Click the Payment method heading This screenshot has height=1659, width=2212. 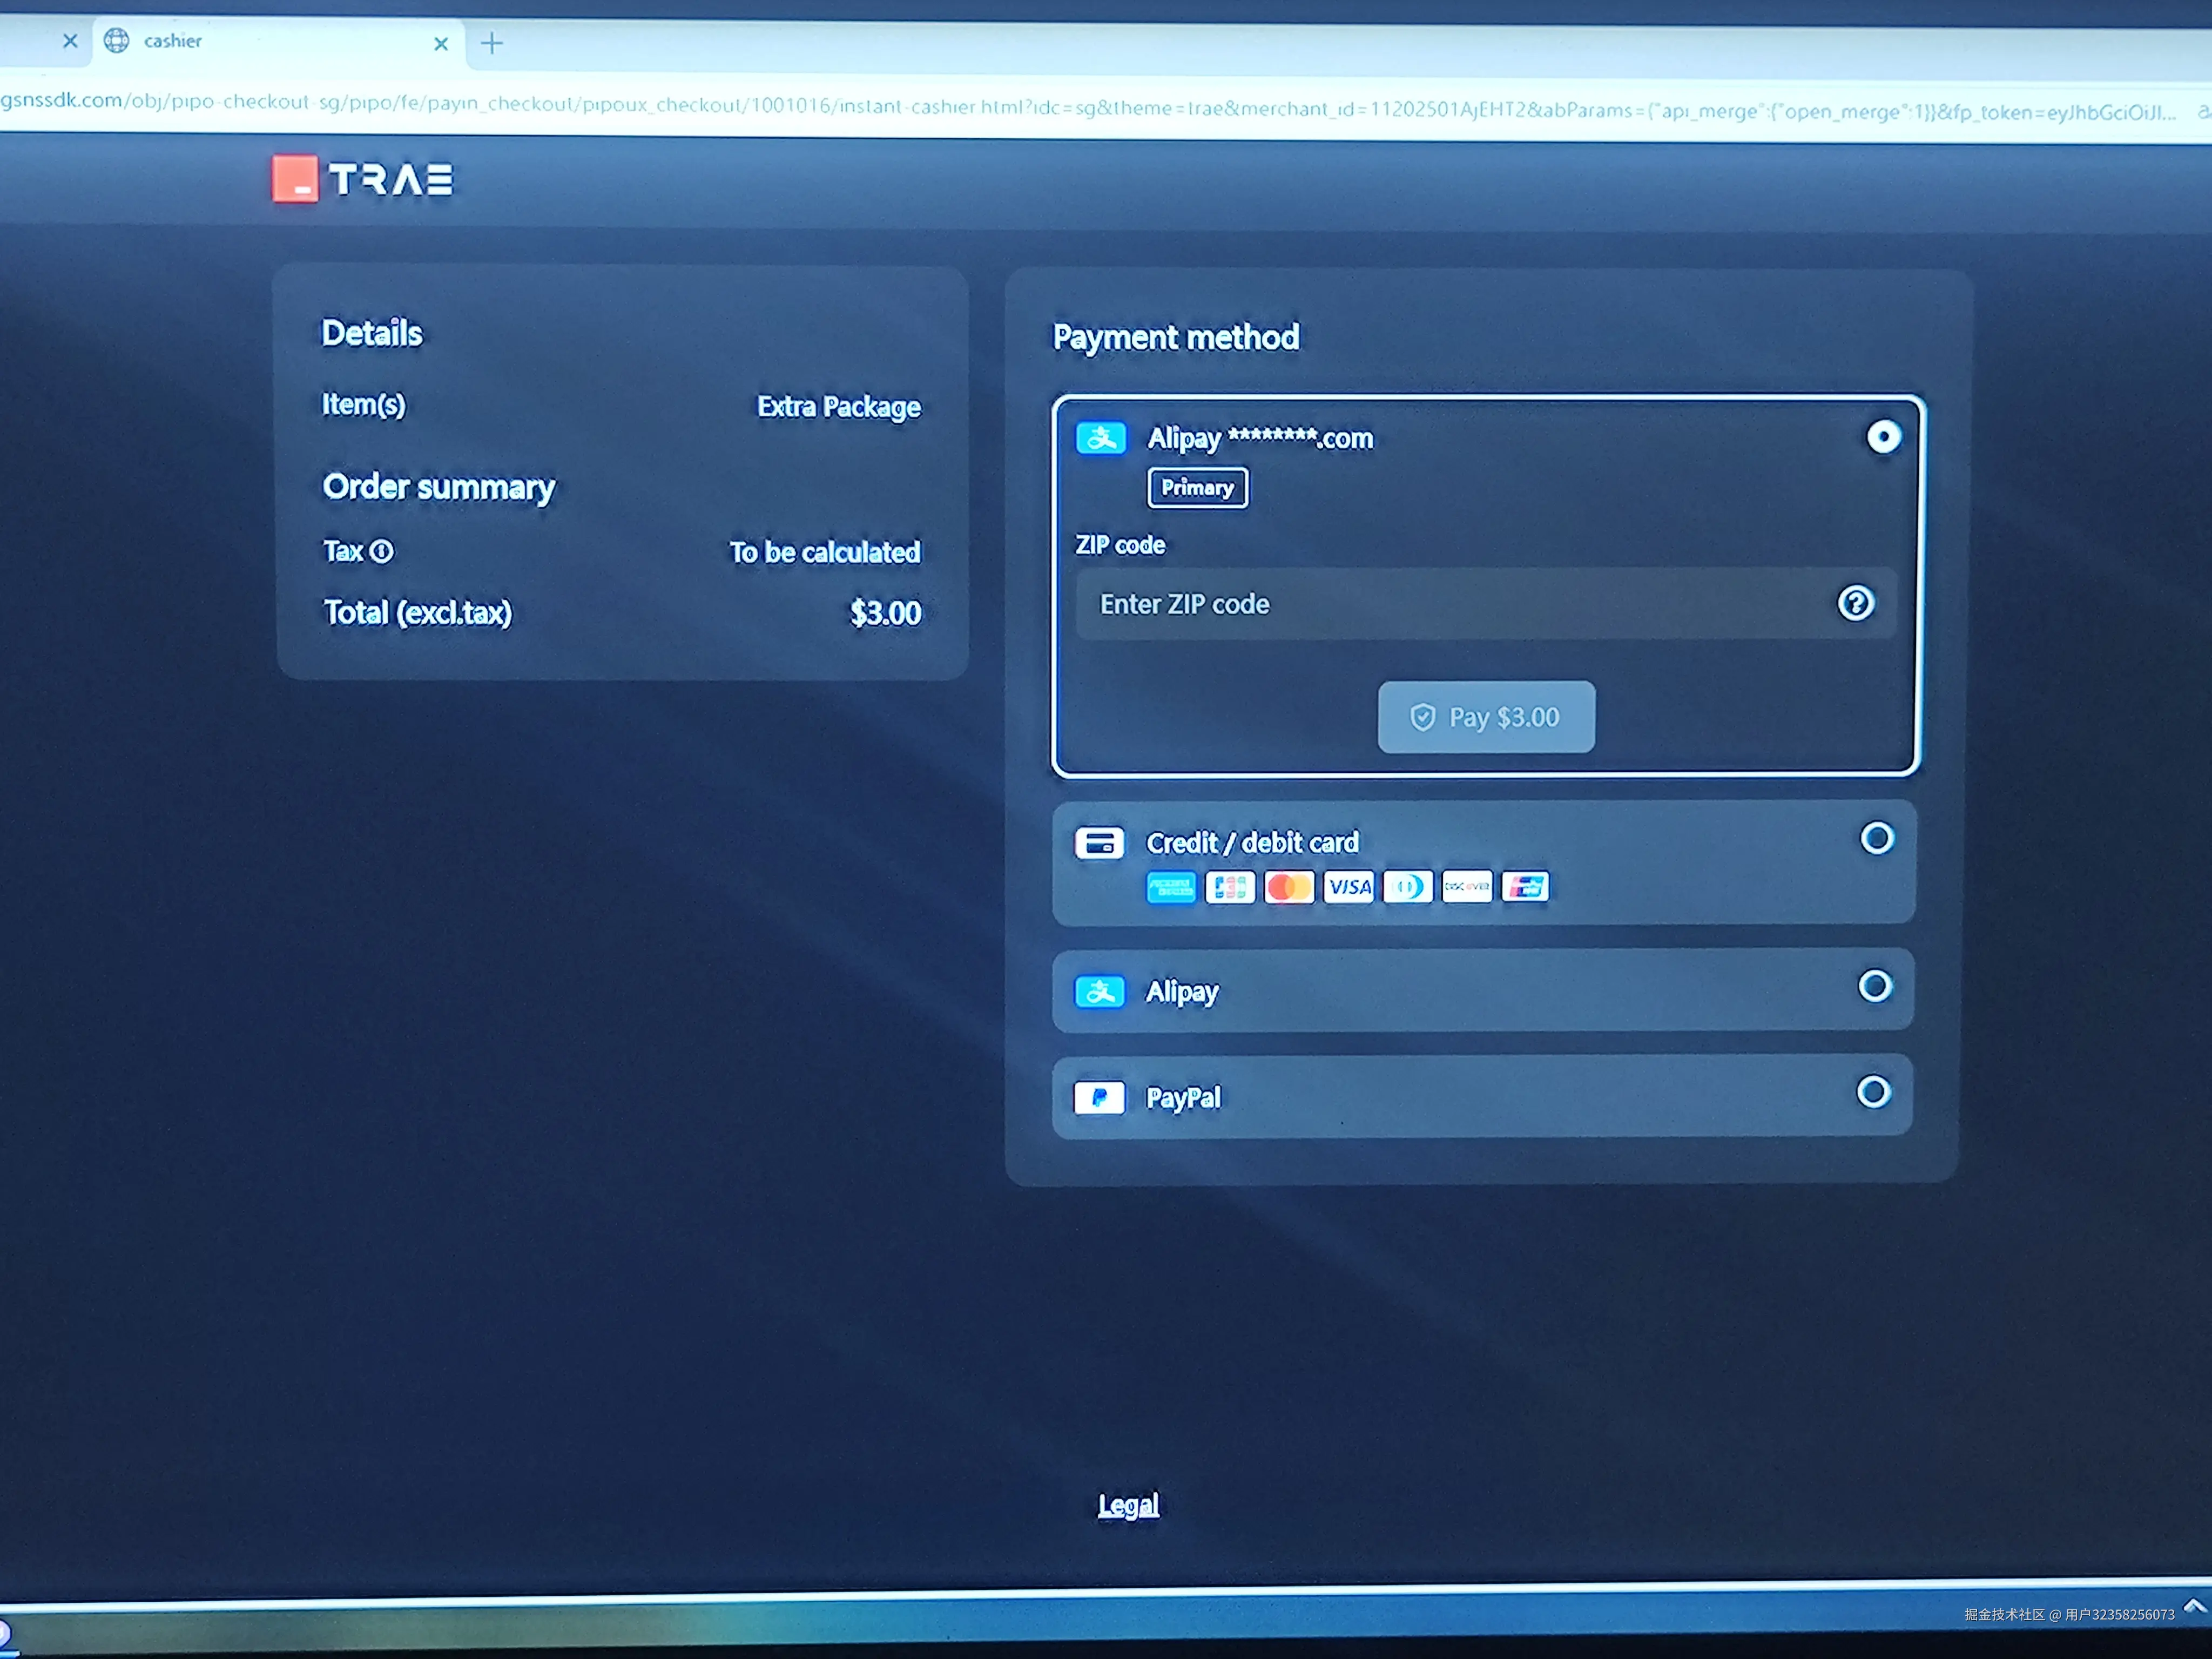coord(1176,337)
